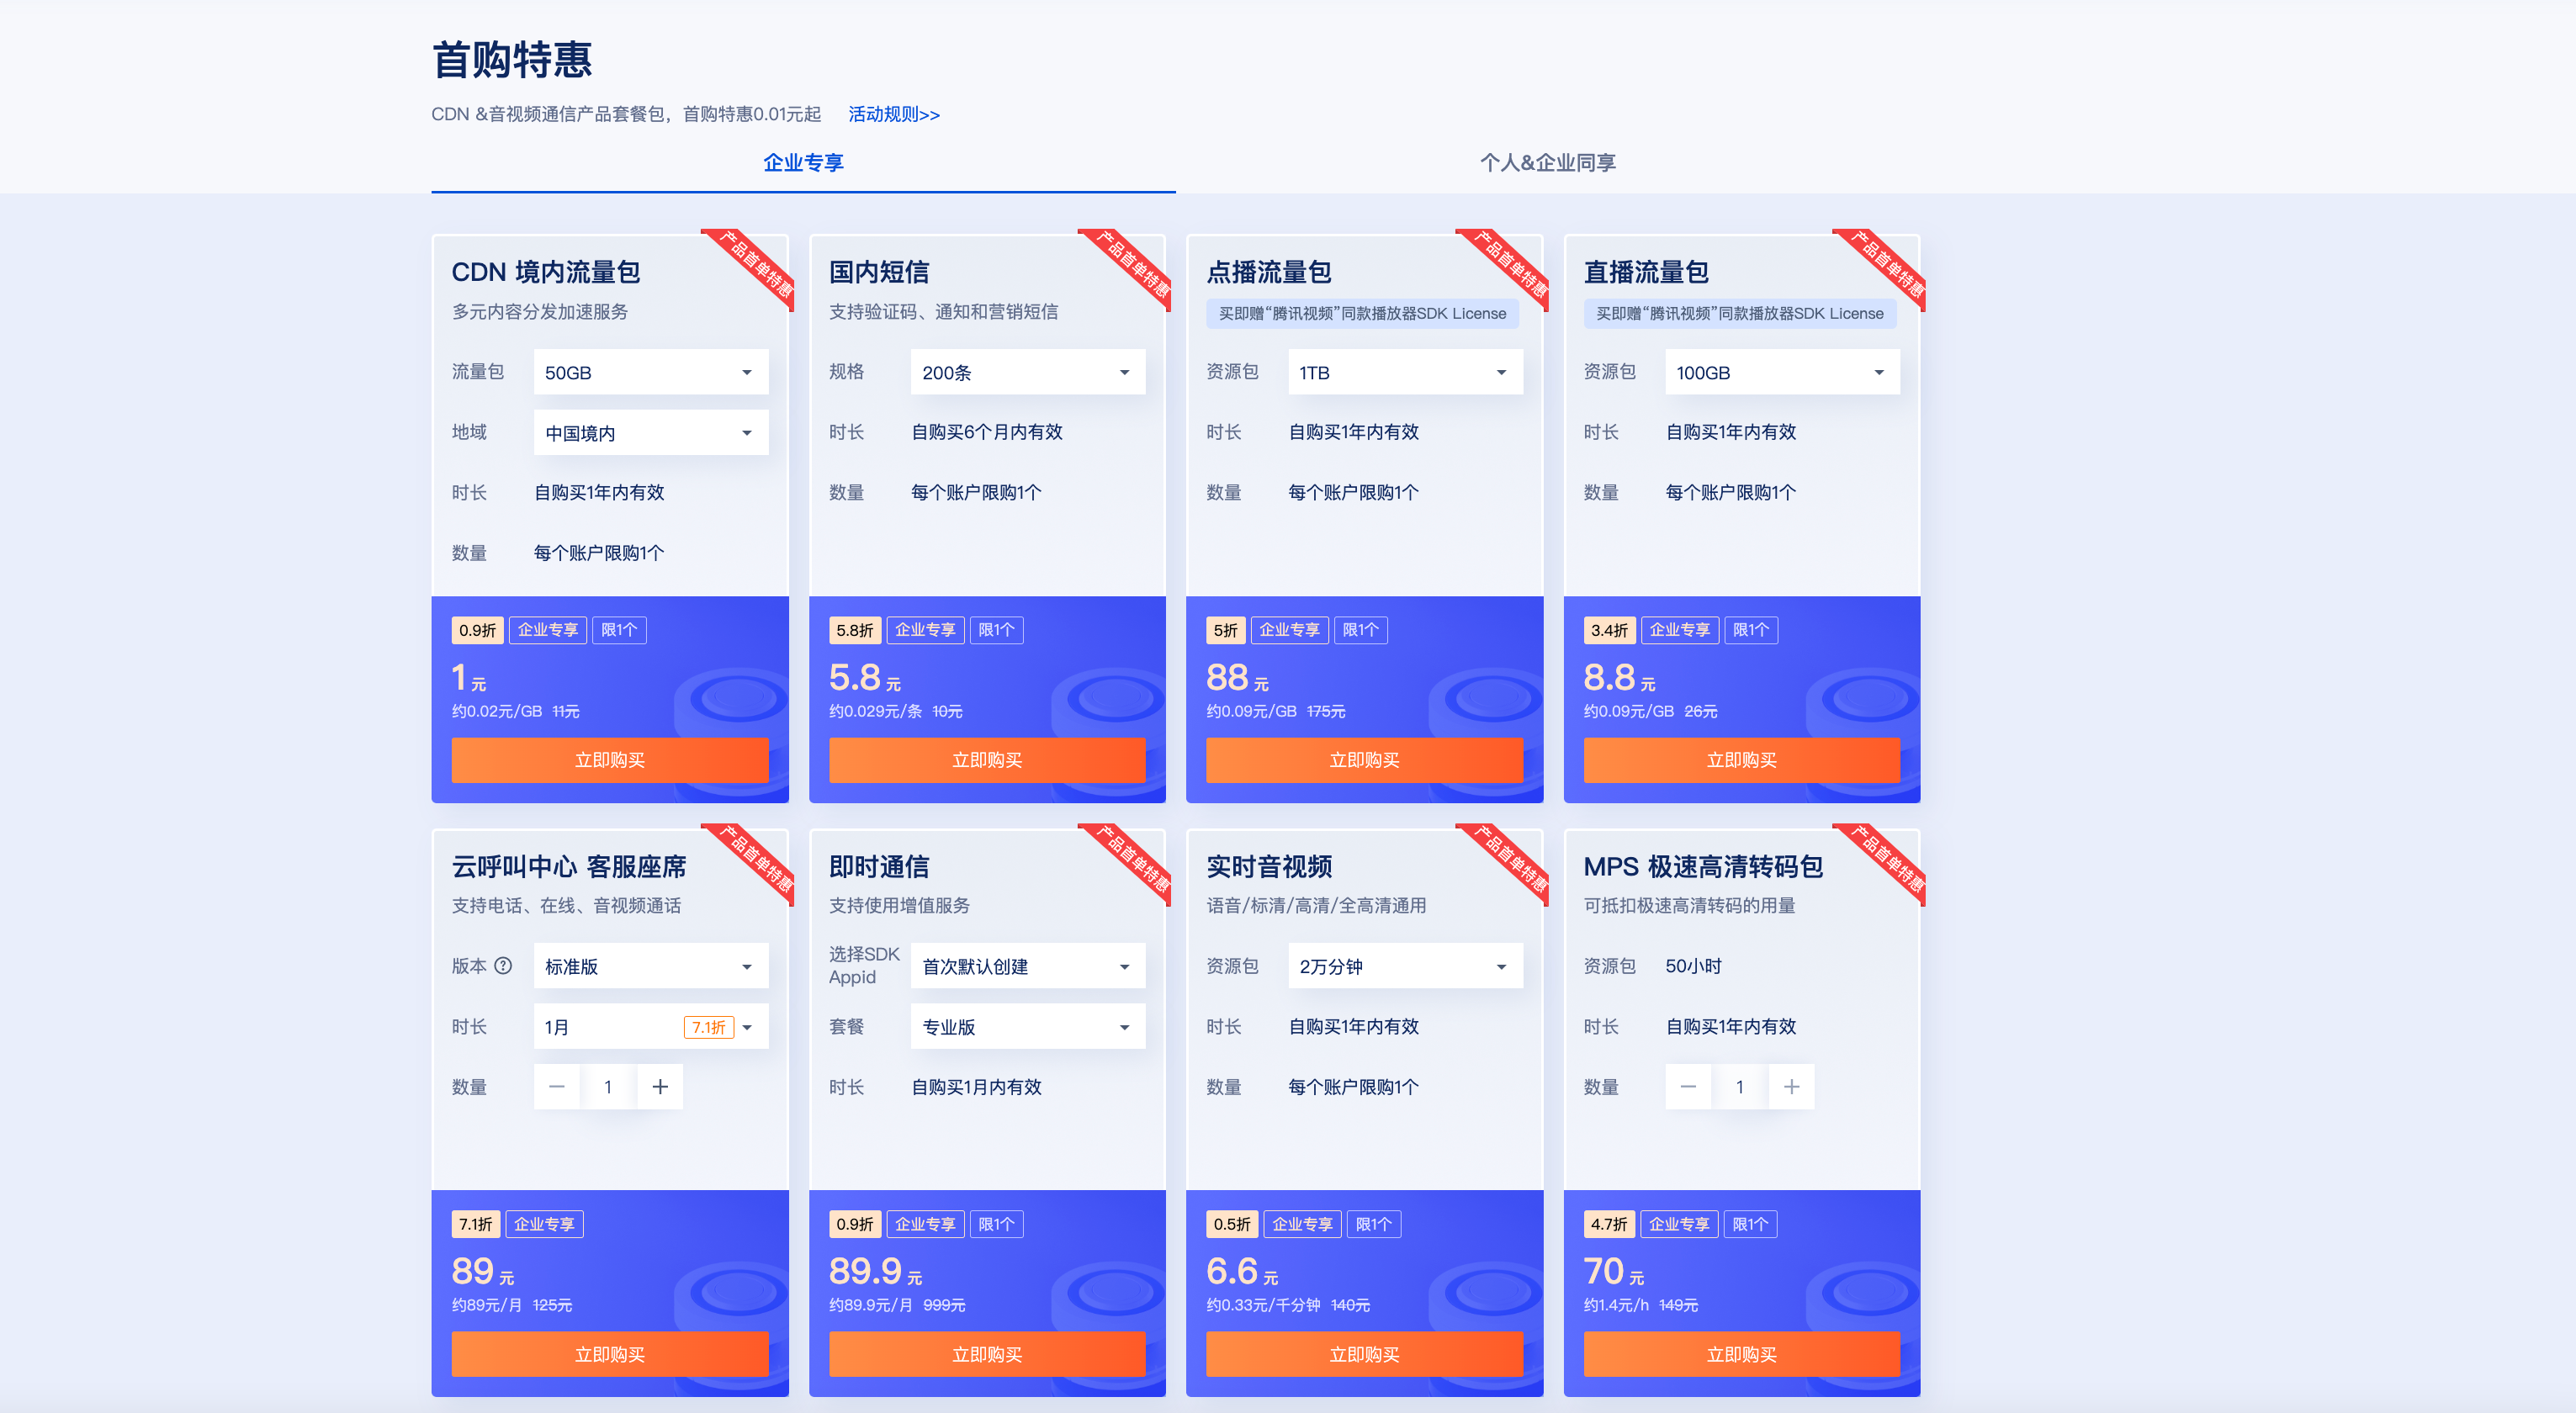Open 国内短信 规格 200条 dropdown
This screenshot has width=2576, height=1413.
1027,372
